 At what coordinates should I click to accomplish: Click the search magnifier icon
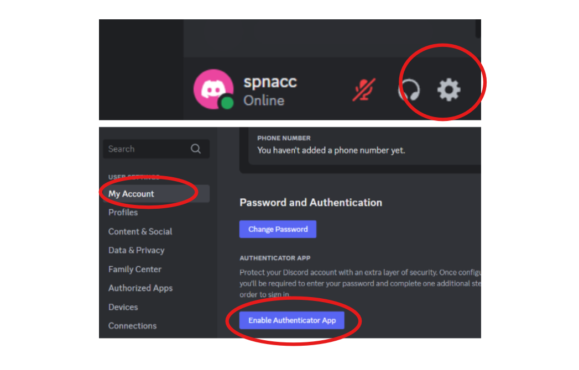(x=196, y=149)
